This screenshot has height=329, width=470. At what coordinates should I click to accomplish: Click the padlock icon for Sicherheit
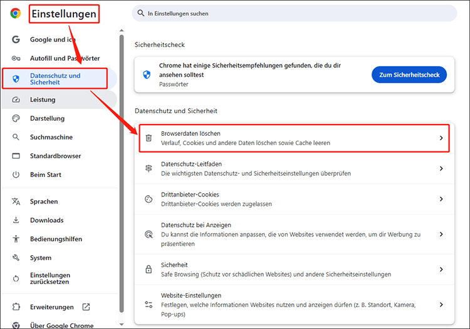tap(149, 269)
